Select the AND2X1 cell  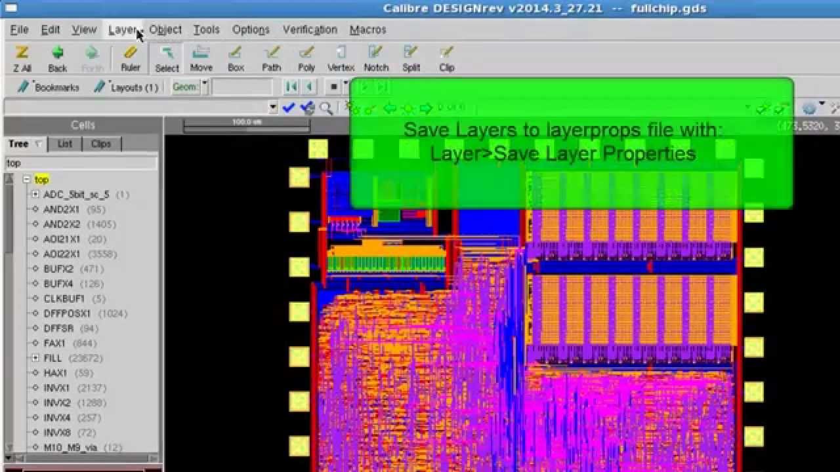coord(62,210)
